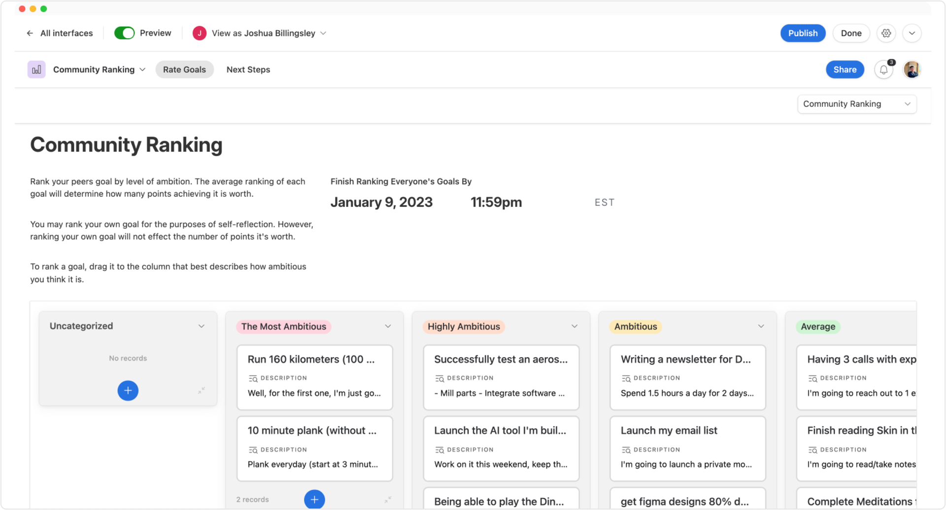
Task: Click description icon on Launch my email list card
Action: tap(626, 450)
